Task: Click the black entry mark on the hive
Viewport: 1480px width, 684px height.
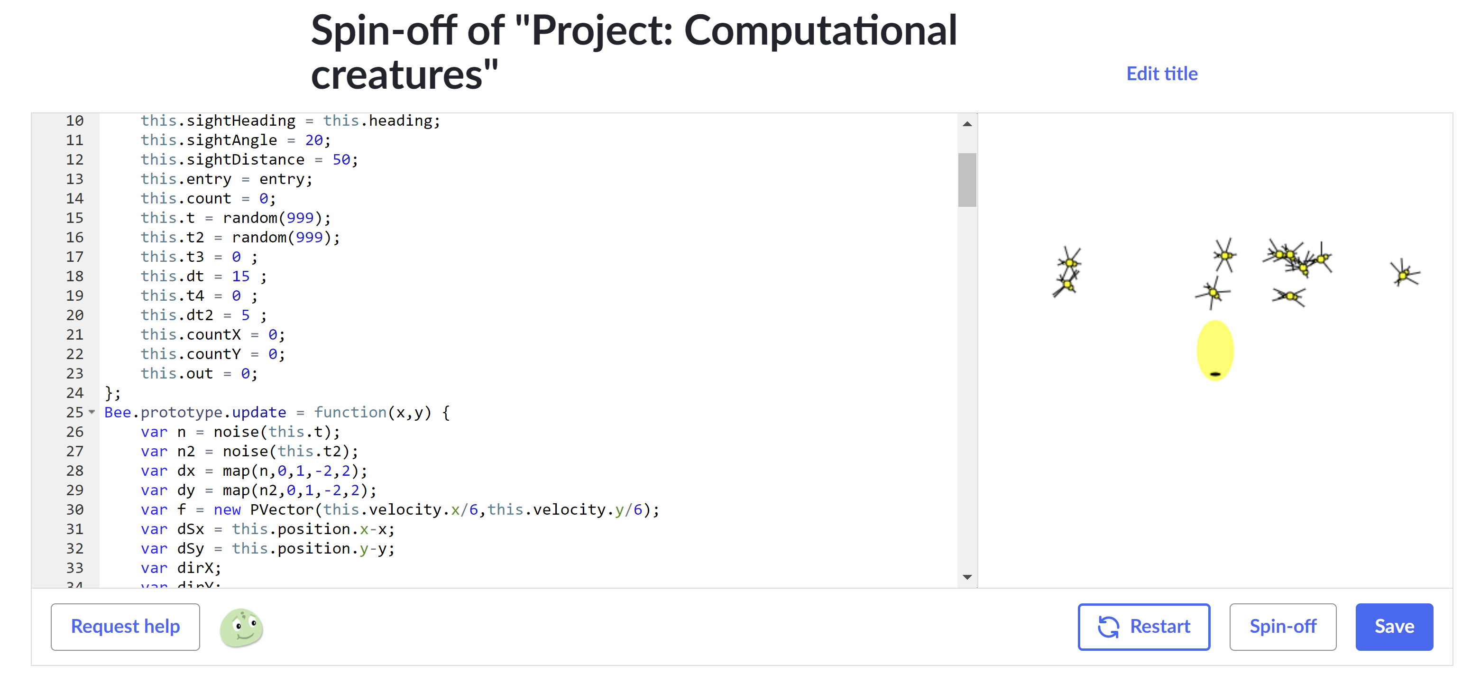Action: (x=1214, y=374)
